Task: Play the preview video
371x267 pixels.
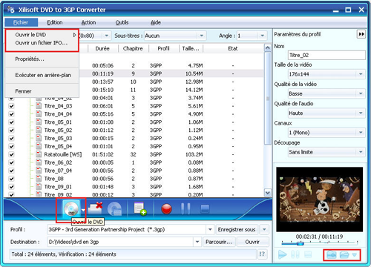Action: [x=282, y=254]
